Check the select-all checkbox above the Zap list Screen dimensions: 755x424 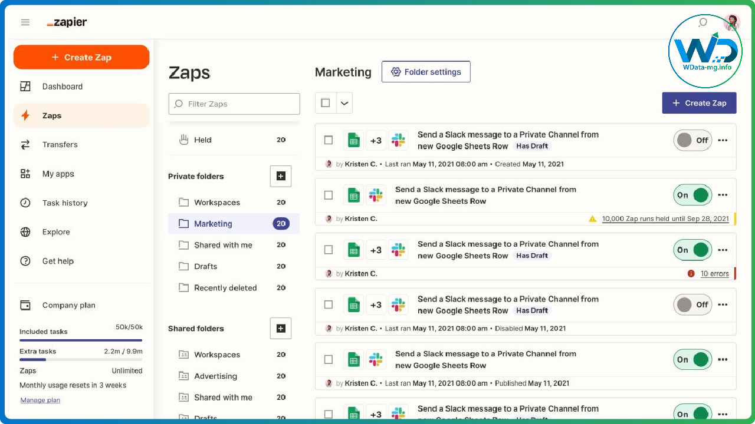(x=325, y=102)
